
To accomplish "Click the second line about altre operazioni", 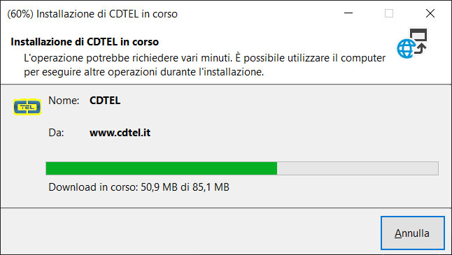I will point(144,72).
